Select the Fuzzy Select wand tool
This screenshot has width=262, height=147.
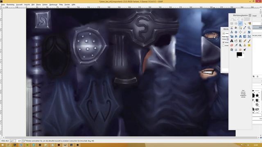[245, 23]
